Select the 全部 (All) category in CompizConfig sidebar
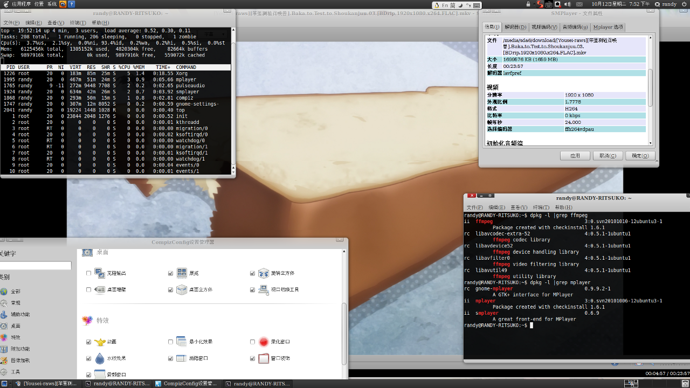Screen dimensions: 690x388 point(16,292)
